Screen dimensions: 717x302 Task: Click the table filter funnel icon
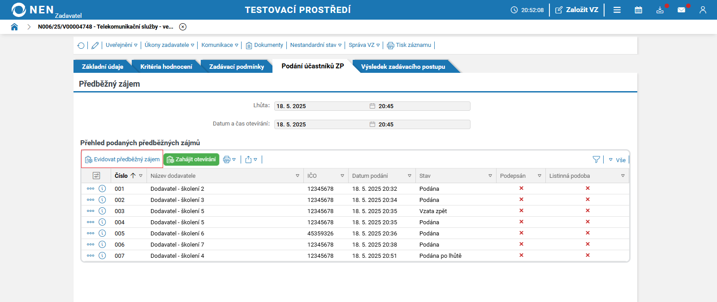[x=596, y=159]
